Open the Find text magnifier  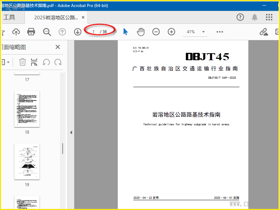click(47, 32)
